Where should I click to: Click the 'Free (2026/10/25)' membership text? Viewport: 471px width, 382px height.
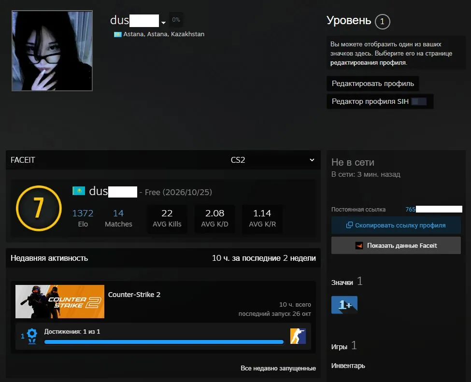(x=178, y=192)
